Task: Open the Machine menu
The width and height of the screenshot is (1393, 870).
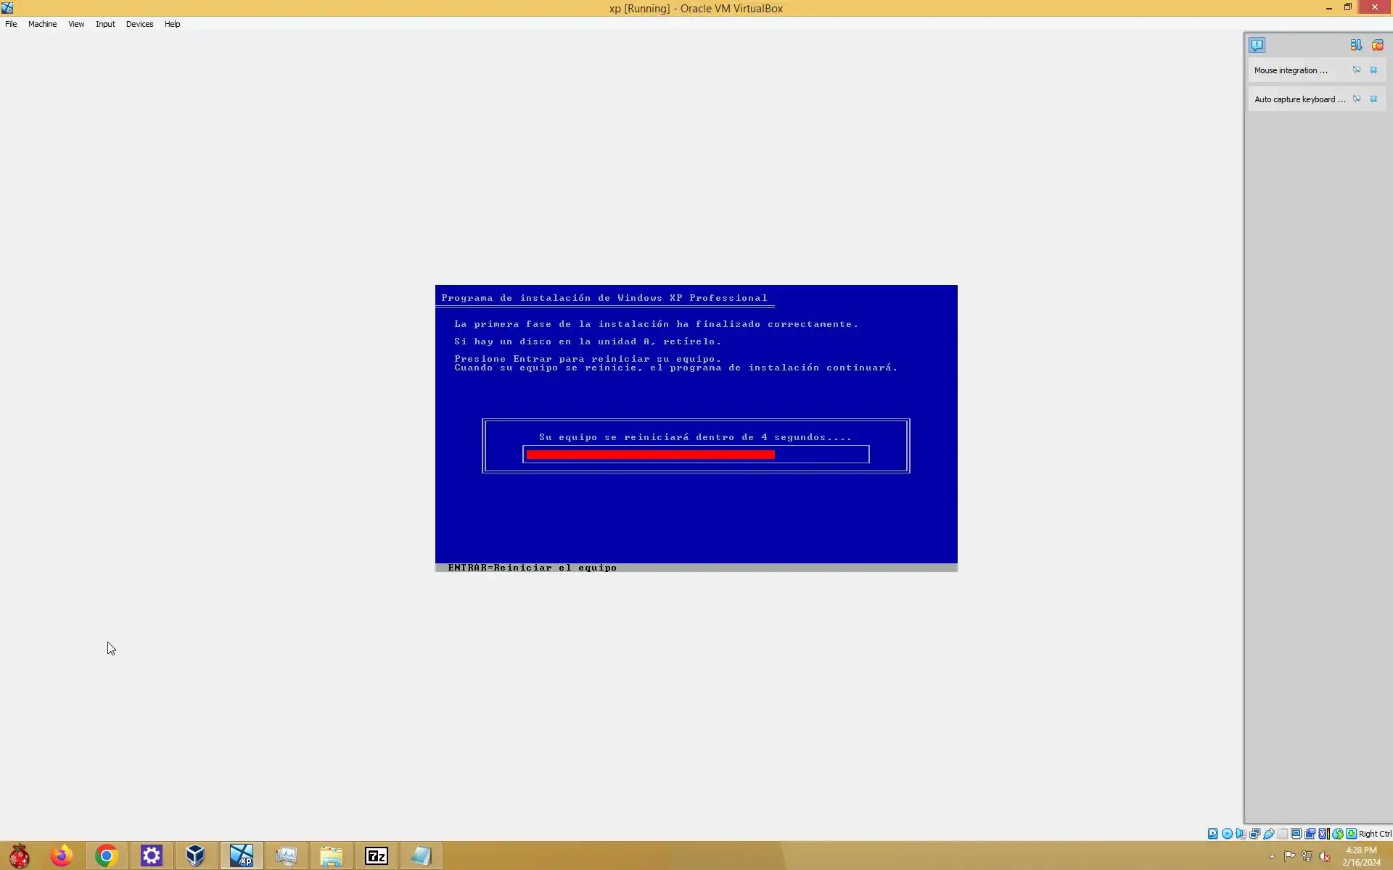Action: 42,24
